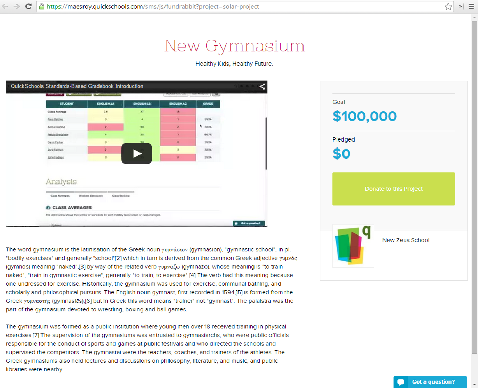Open the 'Got a question?' chat bubble icon
Viewport: 478px width, 388px height.
point(401,382)
